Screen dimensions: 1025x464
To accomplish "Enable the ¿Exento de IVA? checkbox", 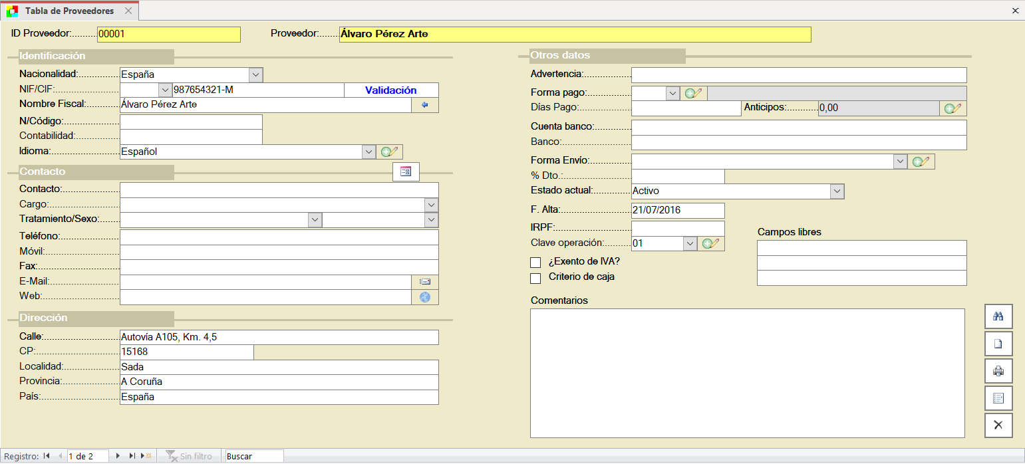I will point(535,262).
